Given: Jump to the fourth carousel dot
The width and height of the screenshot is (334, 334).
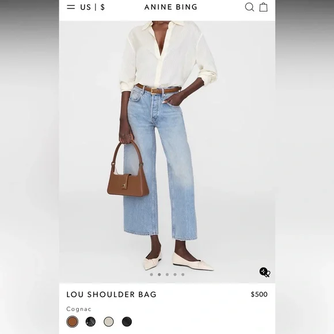Looking at the screenshot, I should click(x=175, y=274).
